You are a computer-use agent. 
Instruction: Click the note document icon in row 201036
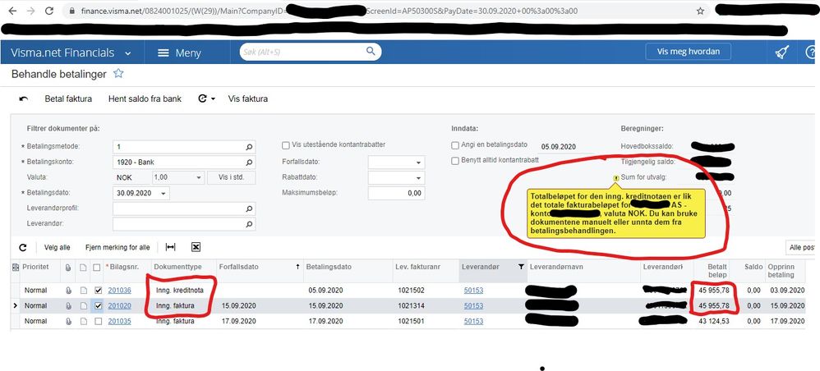coord(83,290)
